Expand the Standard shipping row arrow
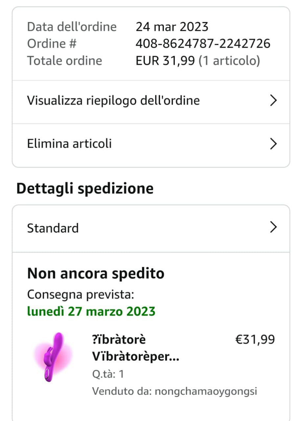The height and width of the screenshot is (421, 302). click(273, 228)
